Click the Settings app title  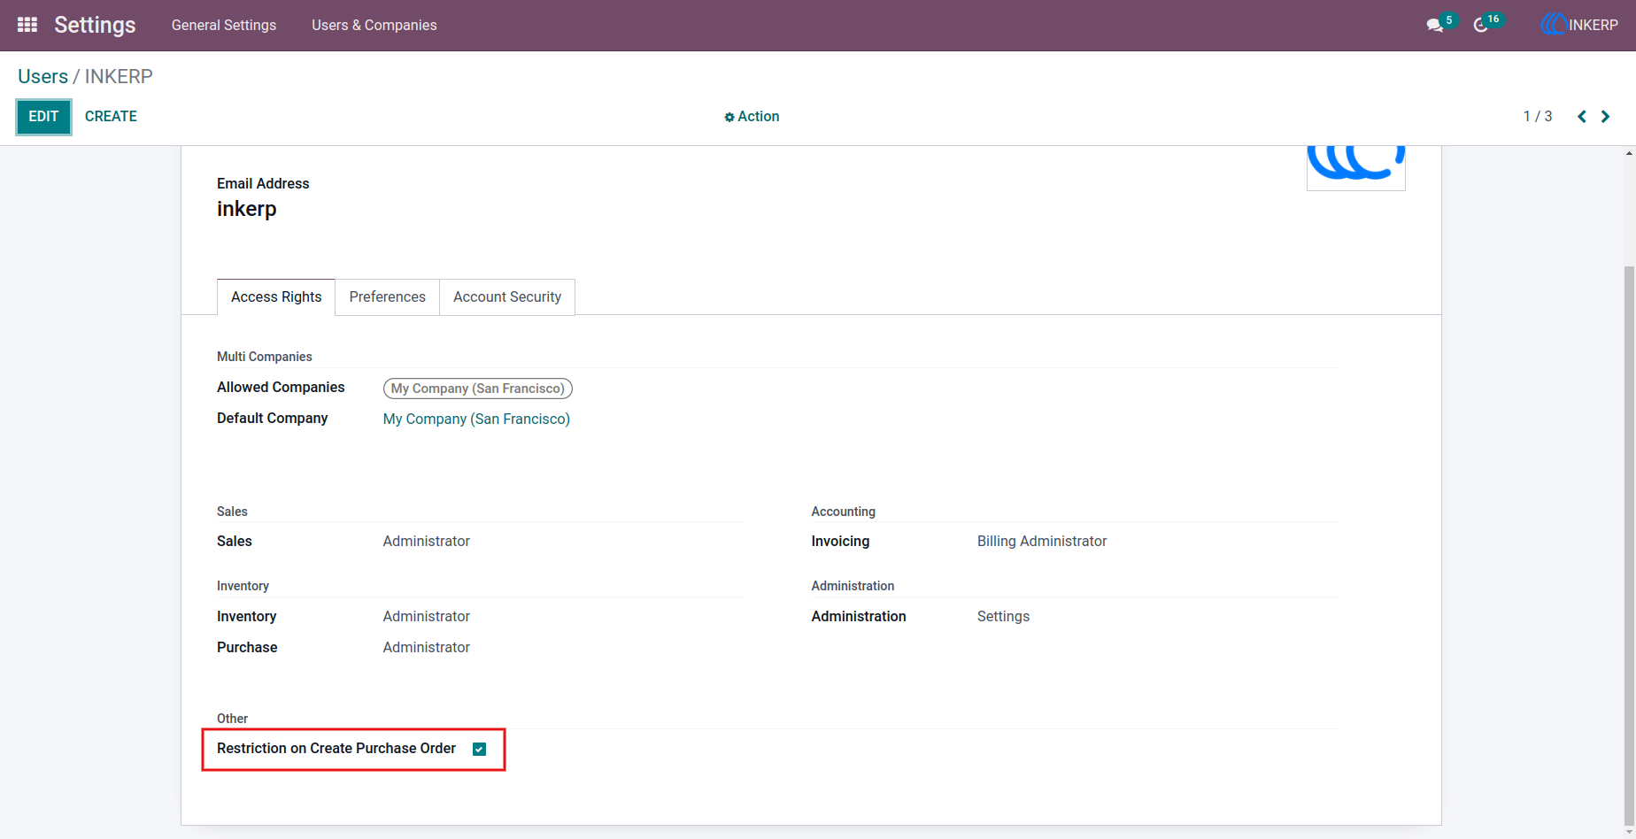pyautogui.click(x=95, y=25)
